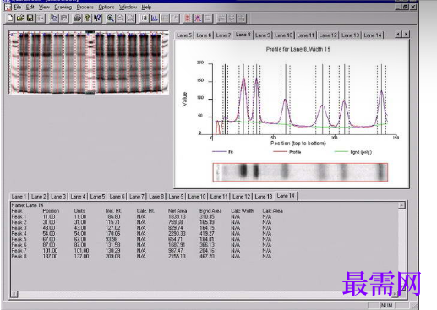Click the purple peak fit toolbar icon
Viewport: 437px width, 310px height.
point(198,19)
